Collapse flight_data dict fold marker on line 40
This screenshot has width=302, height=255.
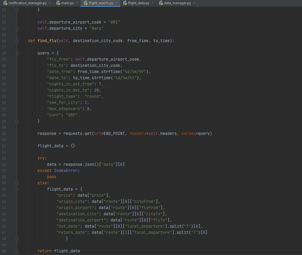(17, 189)
